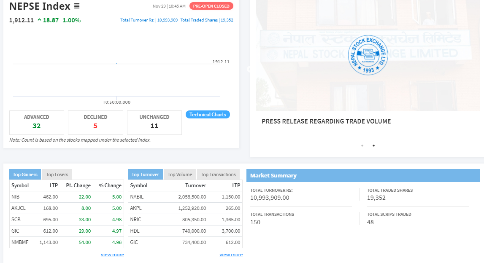Click the NEPSE Index title
The width and height of the screenshot is (484, 263).
[40, 6]
